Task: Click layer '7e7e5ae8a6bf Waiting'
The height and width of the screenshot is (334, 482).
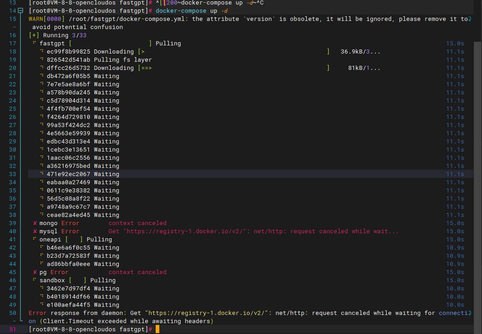Action: [83, 84]
